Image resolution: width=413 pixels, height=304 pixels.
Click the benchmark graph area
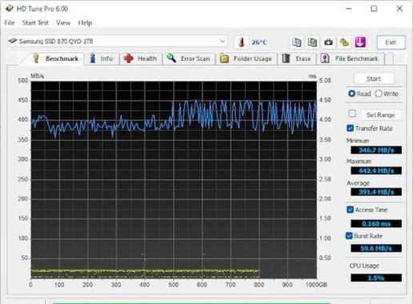174,180
